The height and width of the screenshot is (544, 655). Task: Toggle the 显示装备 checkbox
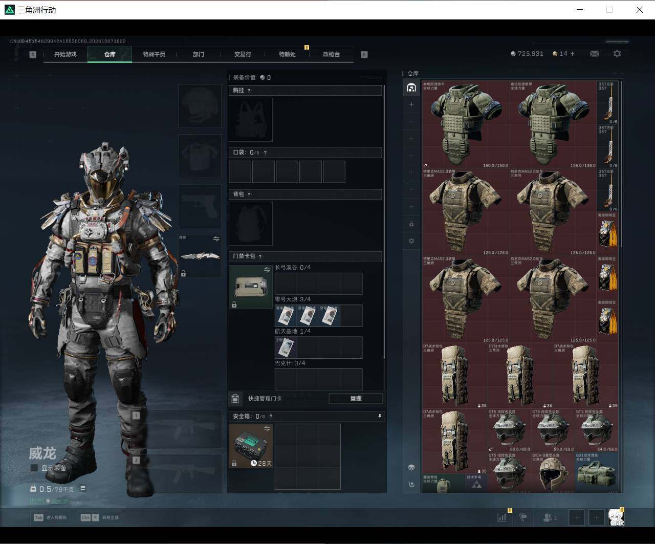(x=34, y=468)
